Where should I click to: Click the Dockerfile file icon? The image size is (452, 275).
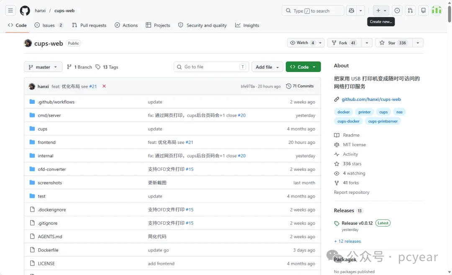[32, 250]
